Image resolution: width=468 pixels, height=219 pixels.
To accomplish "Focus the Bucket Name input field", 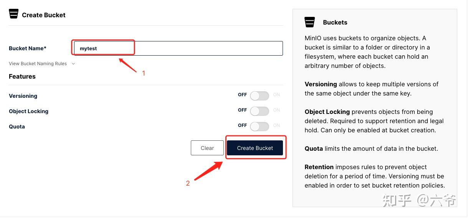I will pos(179,48).
